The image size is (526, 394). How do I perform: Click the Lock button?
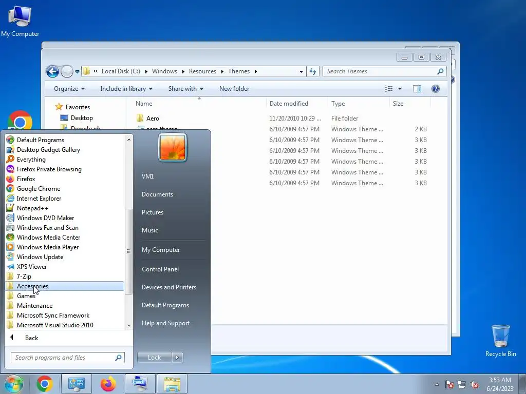coord(154,358)
